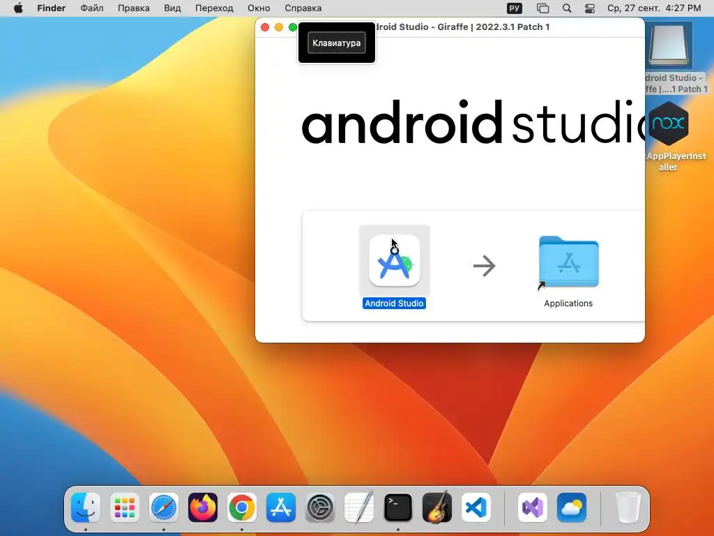Click the date and time in menu bar
Viewport: 714px width, 536px height.
pos(654,8)
